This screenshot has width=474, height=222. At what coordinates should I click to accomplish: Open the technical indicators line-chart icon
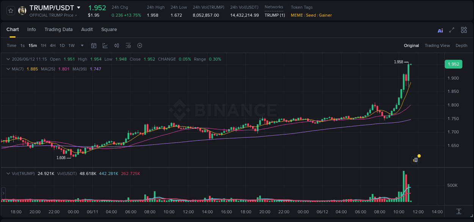105,45
